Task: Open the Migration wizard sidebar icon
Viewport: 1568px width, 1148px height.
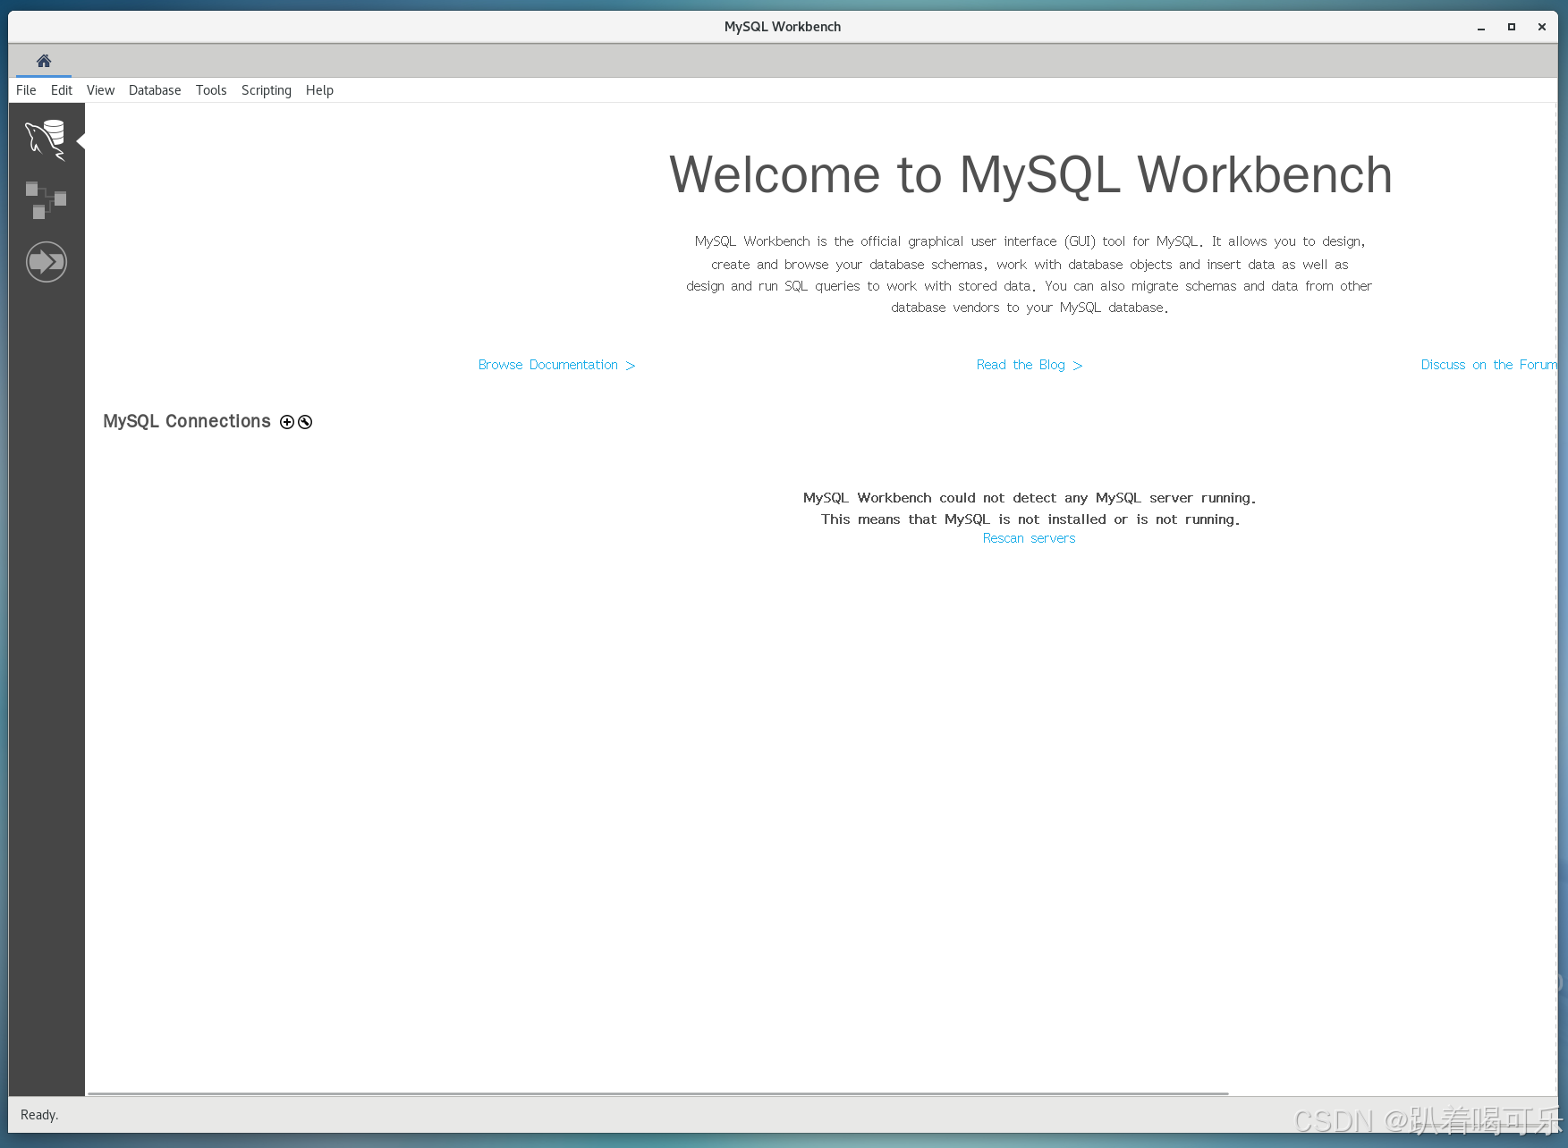Action: click(x=47, y=262)
